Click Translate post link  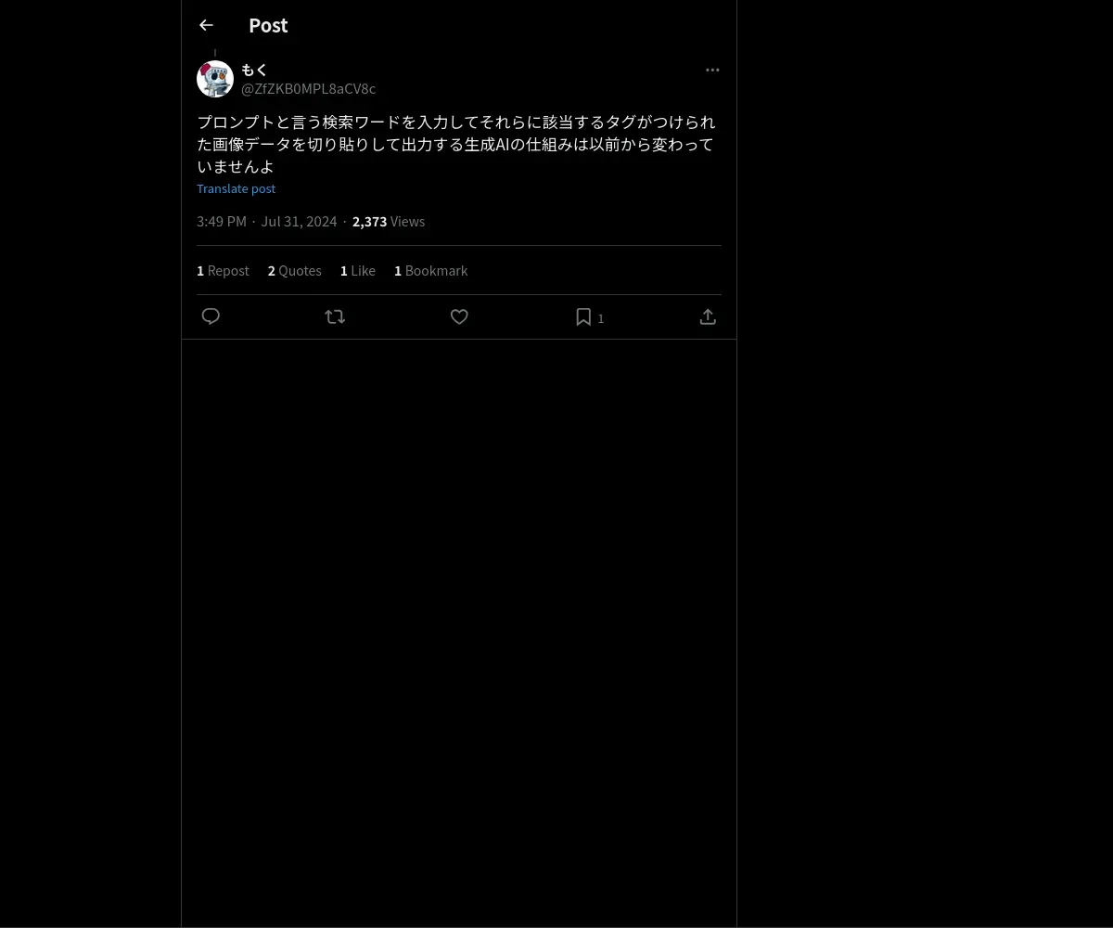click(236, 188)
